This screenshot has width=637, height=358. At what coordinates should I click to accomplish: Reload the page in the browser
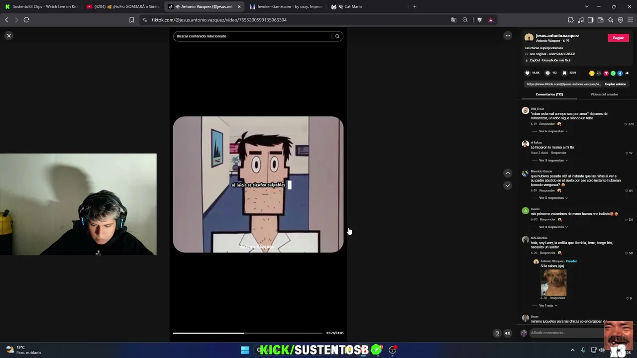tap(26, 20)
